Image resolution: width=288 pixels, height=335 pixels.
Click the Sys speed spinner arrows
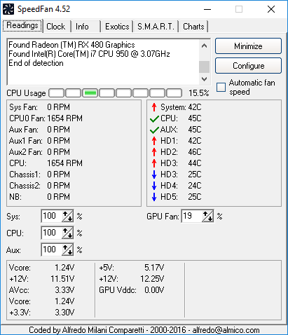coord(68,216)
